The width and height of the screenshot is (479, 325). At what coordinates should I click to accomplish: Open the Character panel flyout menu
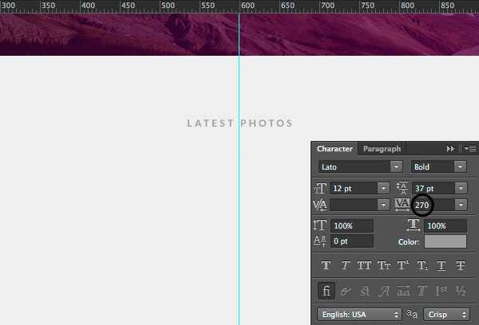(470, 148)
